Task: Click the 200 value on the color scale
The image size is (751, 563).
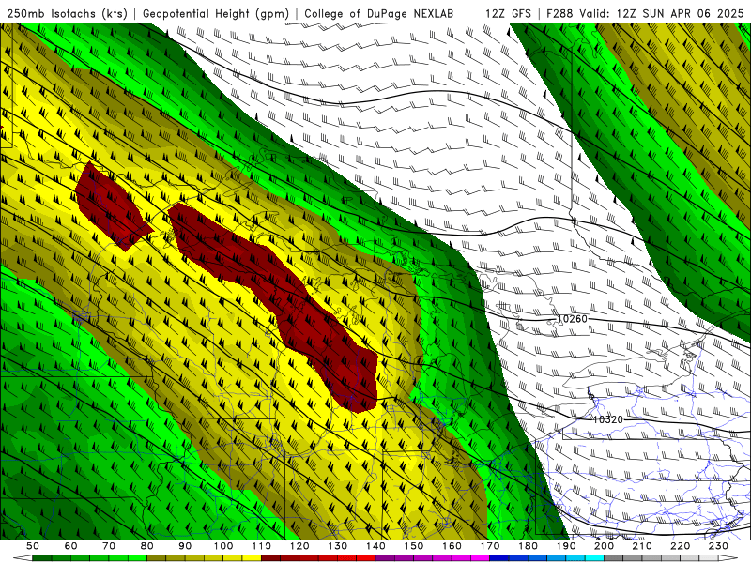Action: 605,546
